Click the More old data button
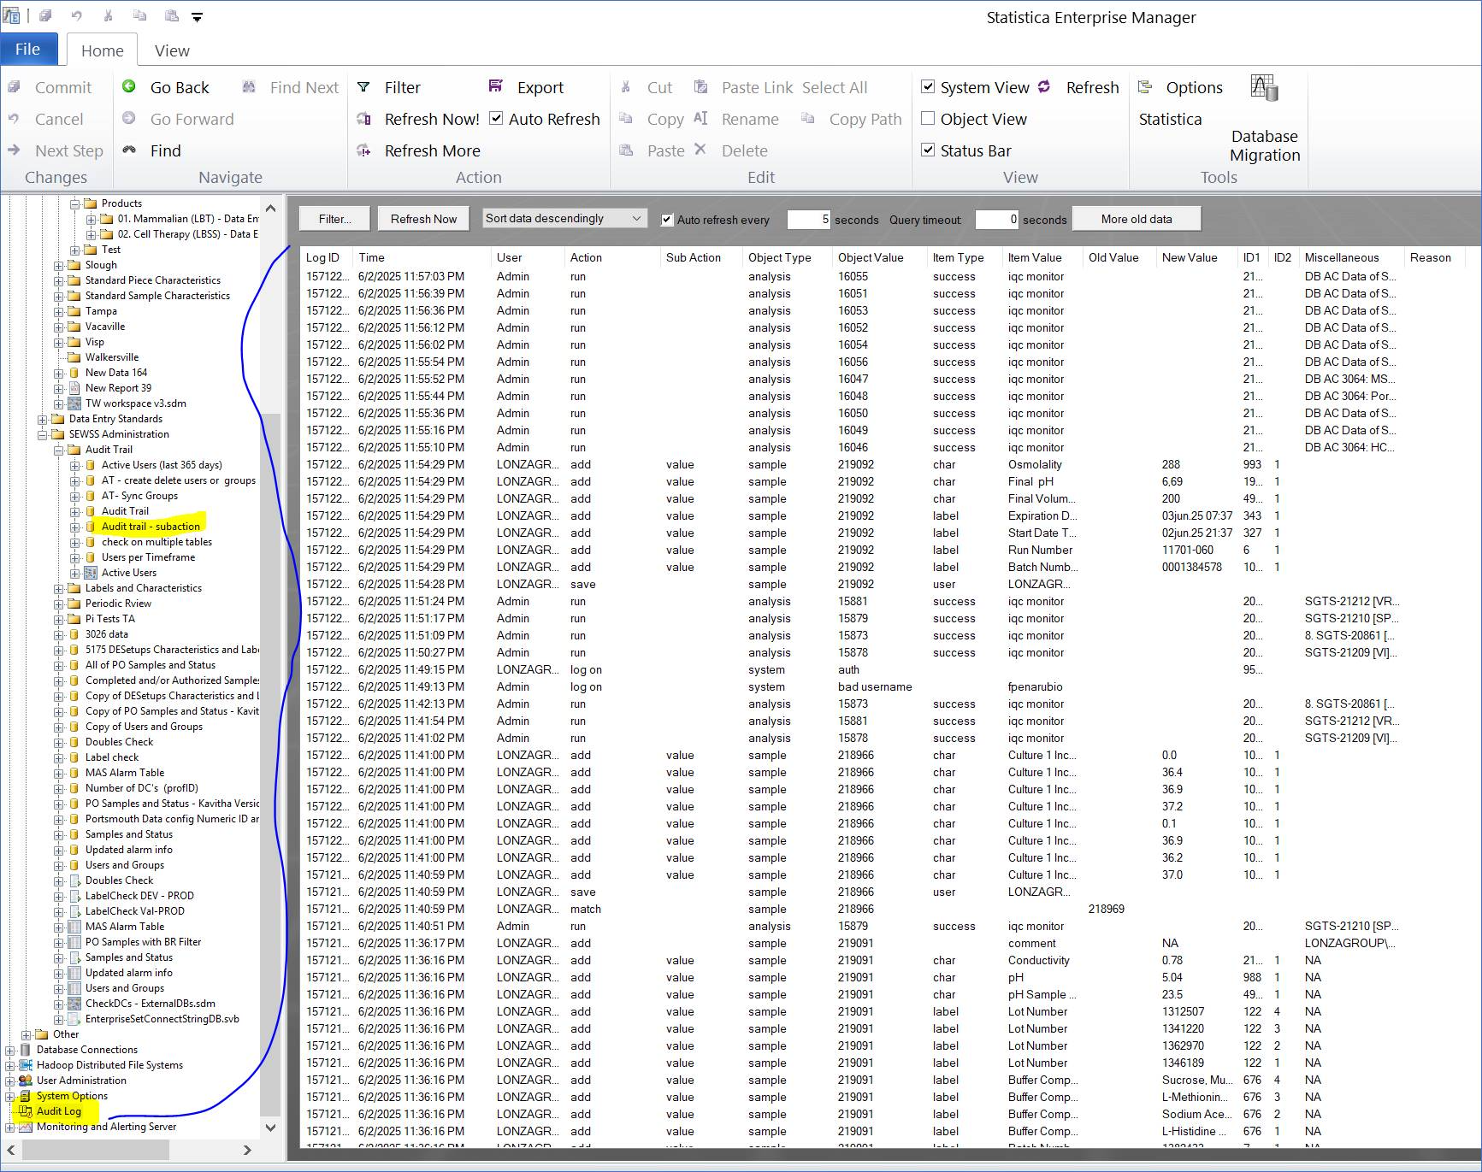The height and width of the screenshot is (1172, 1482). point(1136,219)
